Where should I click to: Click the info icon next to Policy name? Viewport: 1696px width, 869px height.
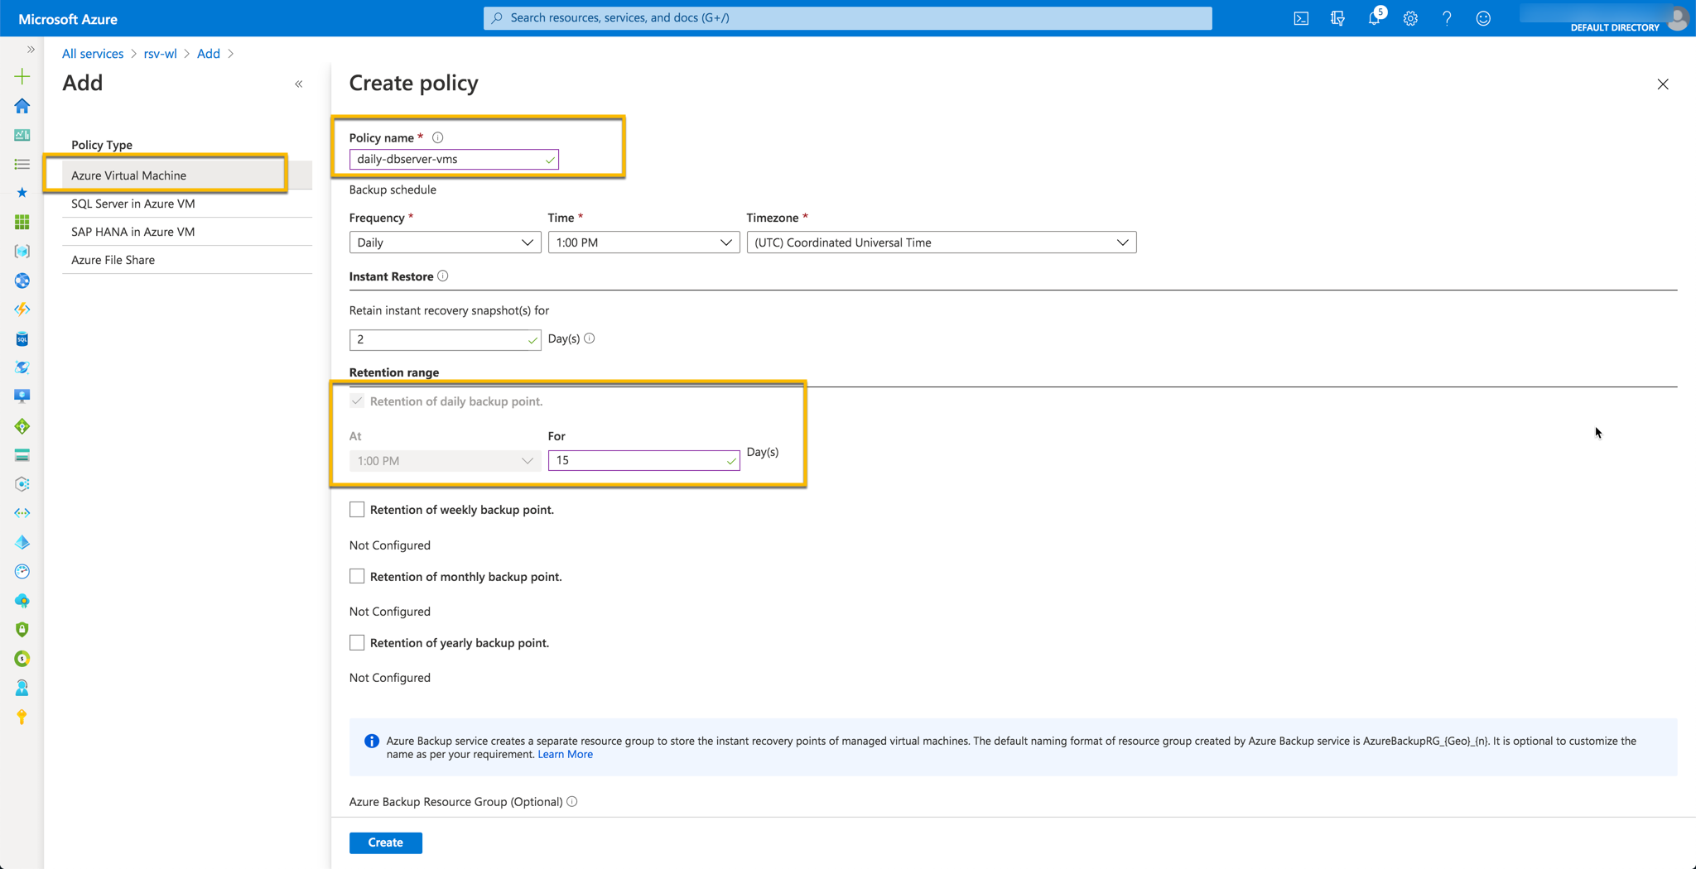(438, 137)
